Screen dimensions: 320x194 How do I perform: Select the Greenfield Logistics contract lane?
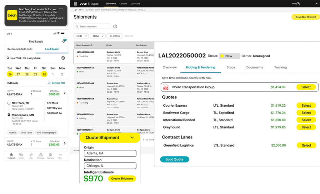[306, 145]
